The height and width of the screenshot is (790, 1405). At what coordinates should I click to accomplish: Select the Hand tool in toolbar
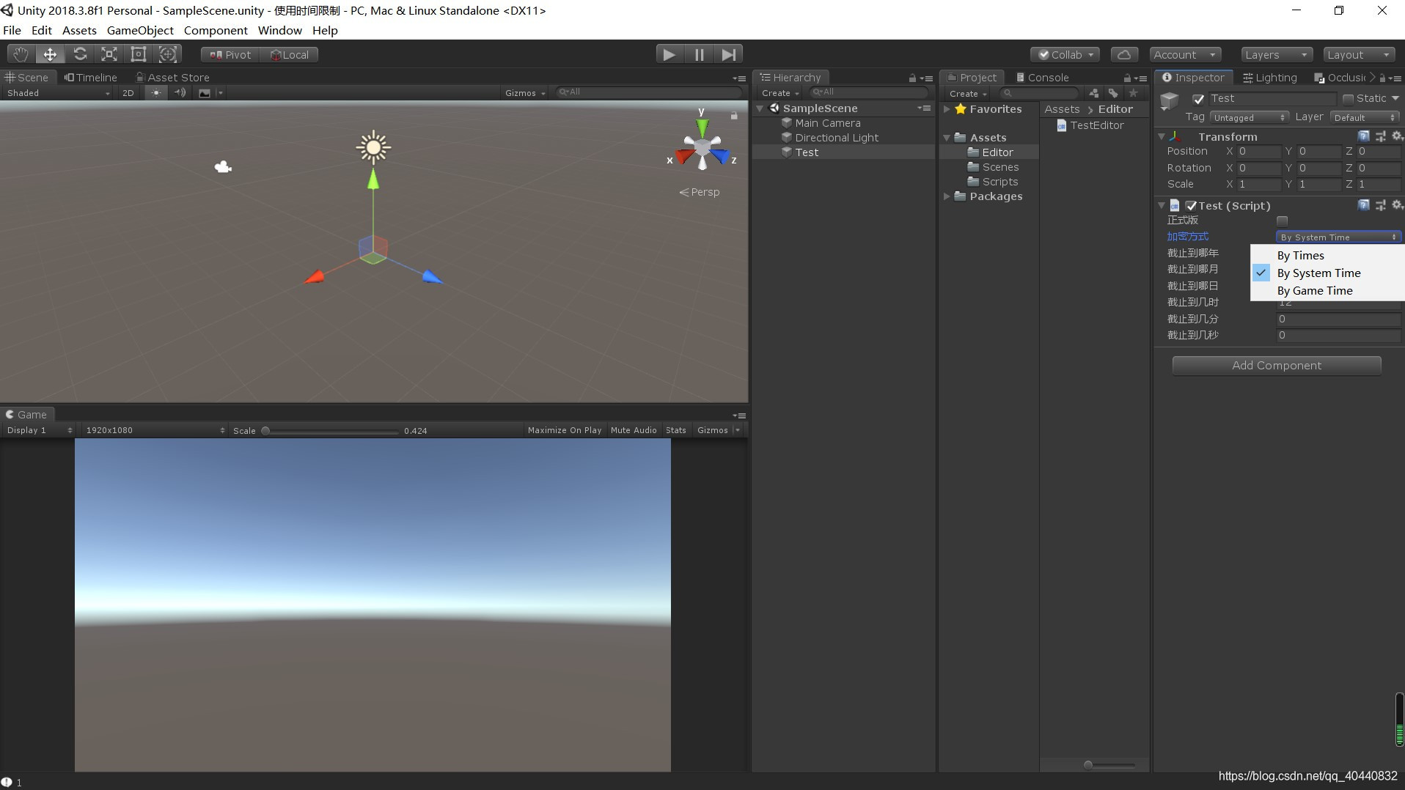[x=21, y=54]
